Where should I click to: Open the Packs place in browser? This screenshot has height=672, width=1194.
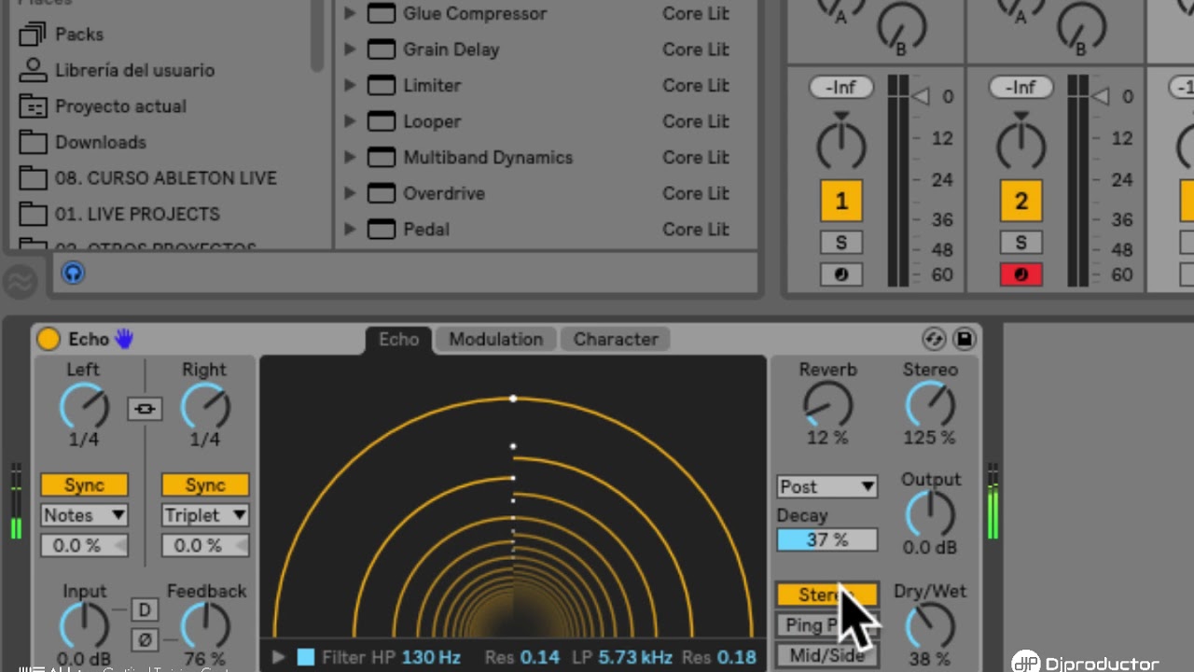[x=78, y=35]
